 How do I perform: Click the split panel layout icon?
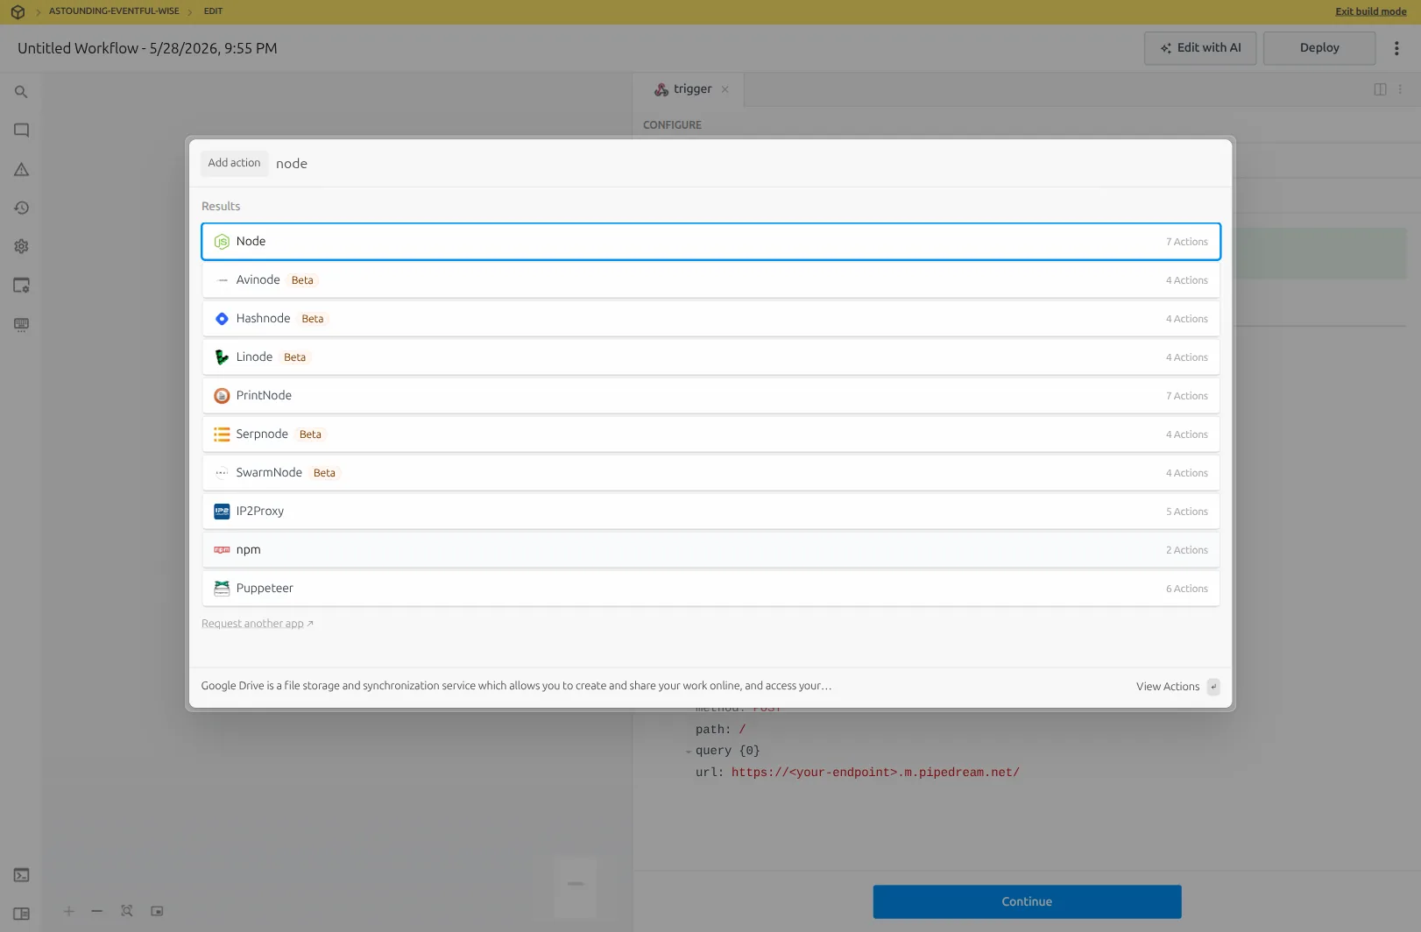[1380, 89]
